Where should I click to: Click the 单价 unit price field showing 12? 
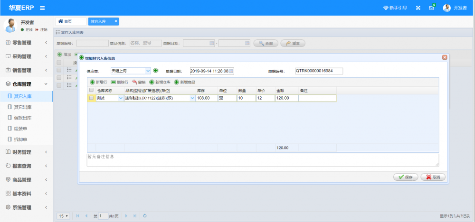click(x=266, y=98)
